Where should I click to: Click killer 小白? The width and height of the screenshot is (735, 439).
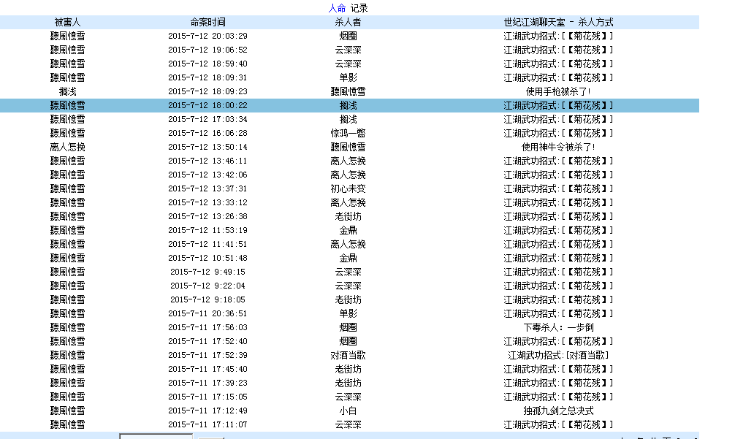348,411
